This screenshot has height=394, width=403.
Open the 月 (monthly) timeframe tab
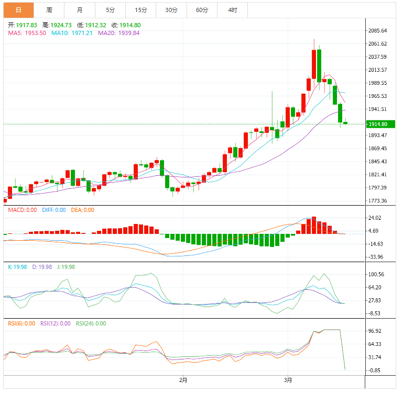(x=79, y=10)
